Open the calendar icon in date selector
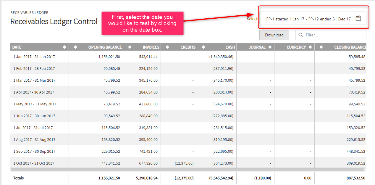This screenshot has width=375, height=185. (358, 18)
